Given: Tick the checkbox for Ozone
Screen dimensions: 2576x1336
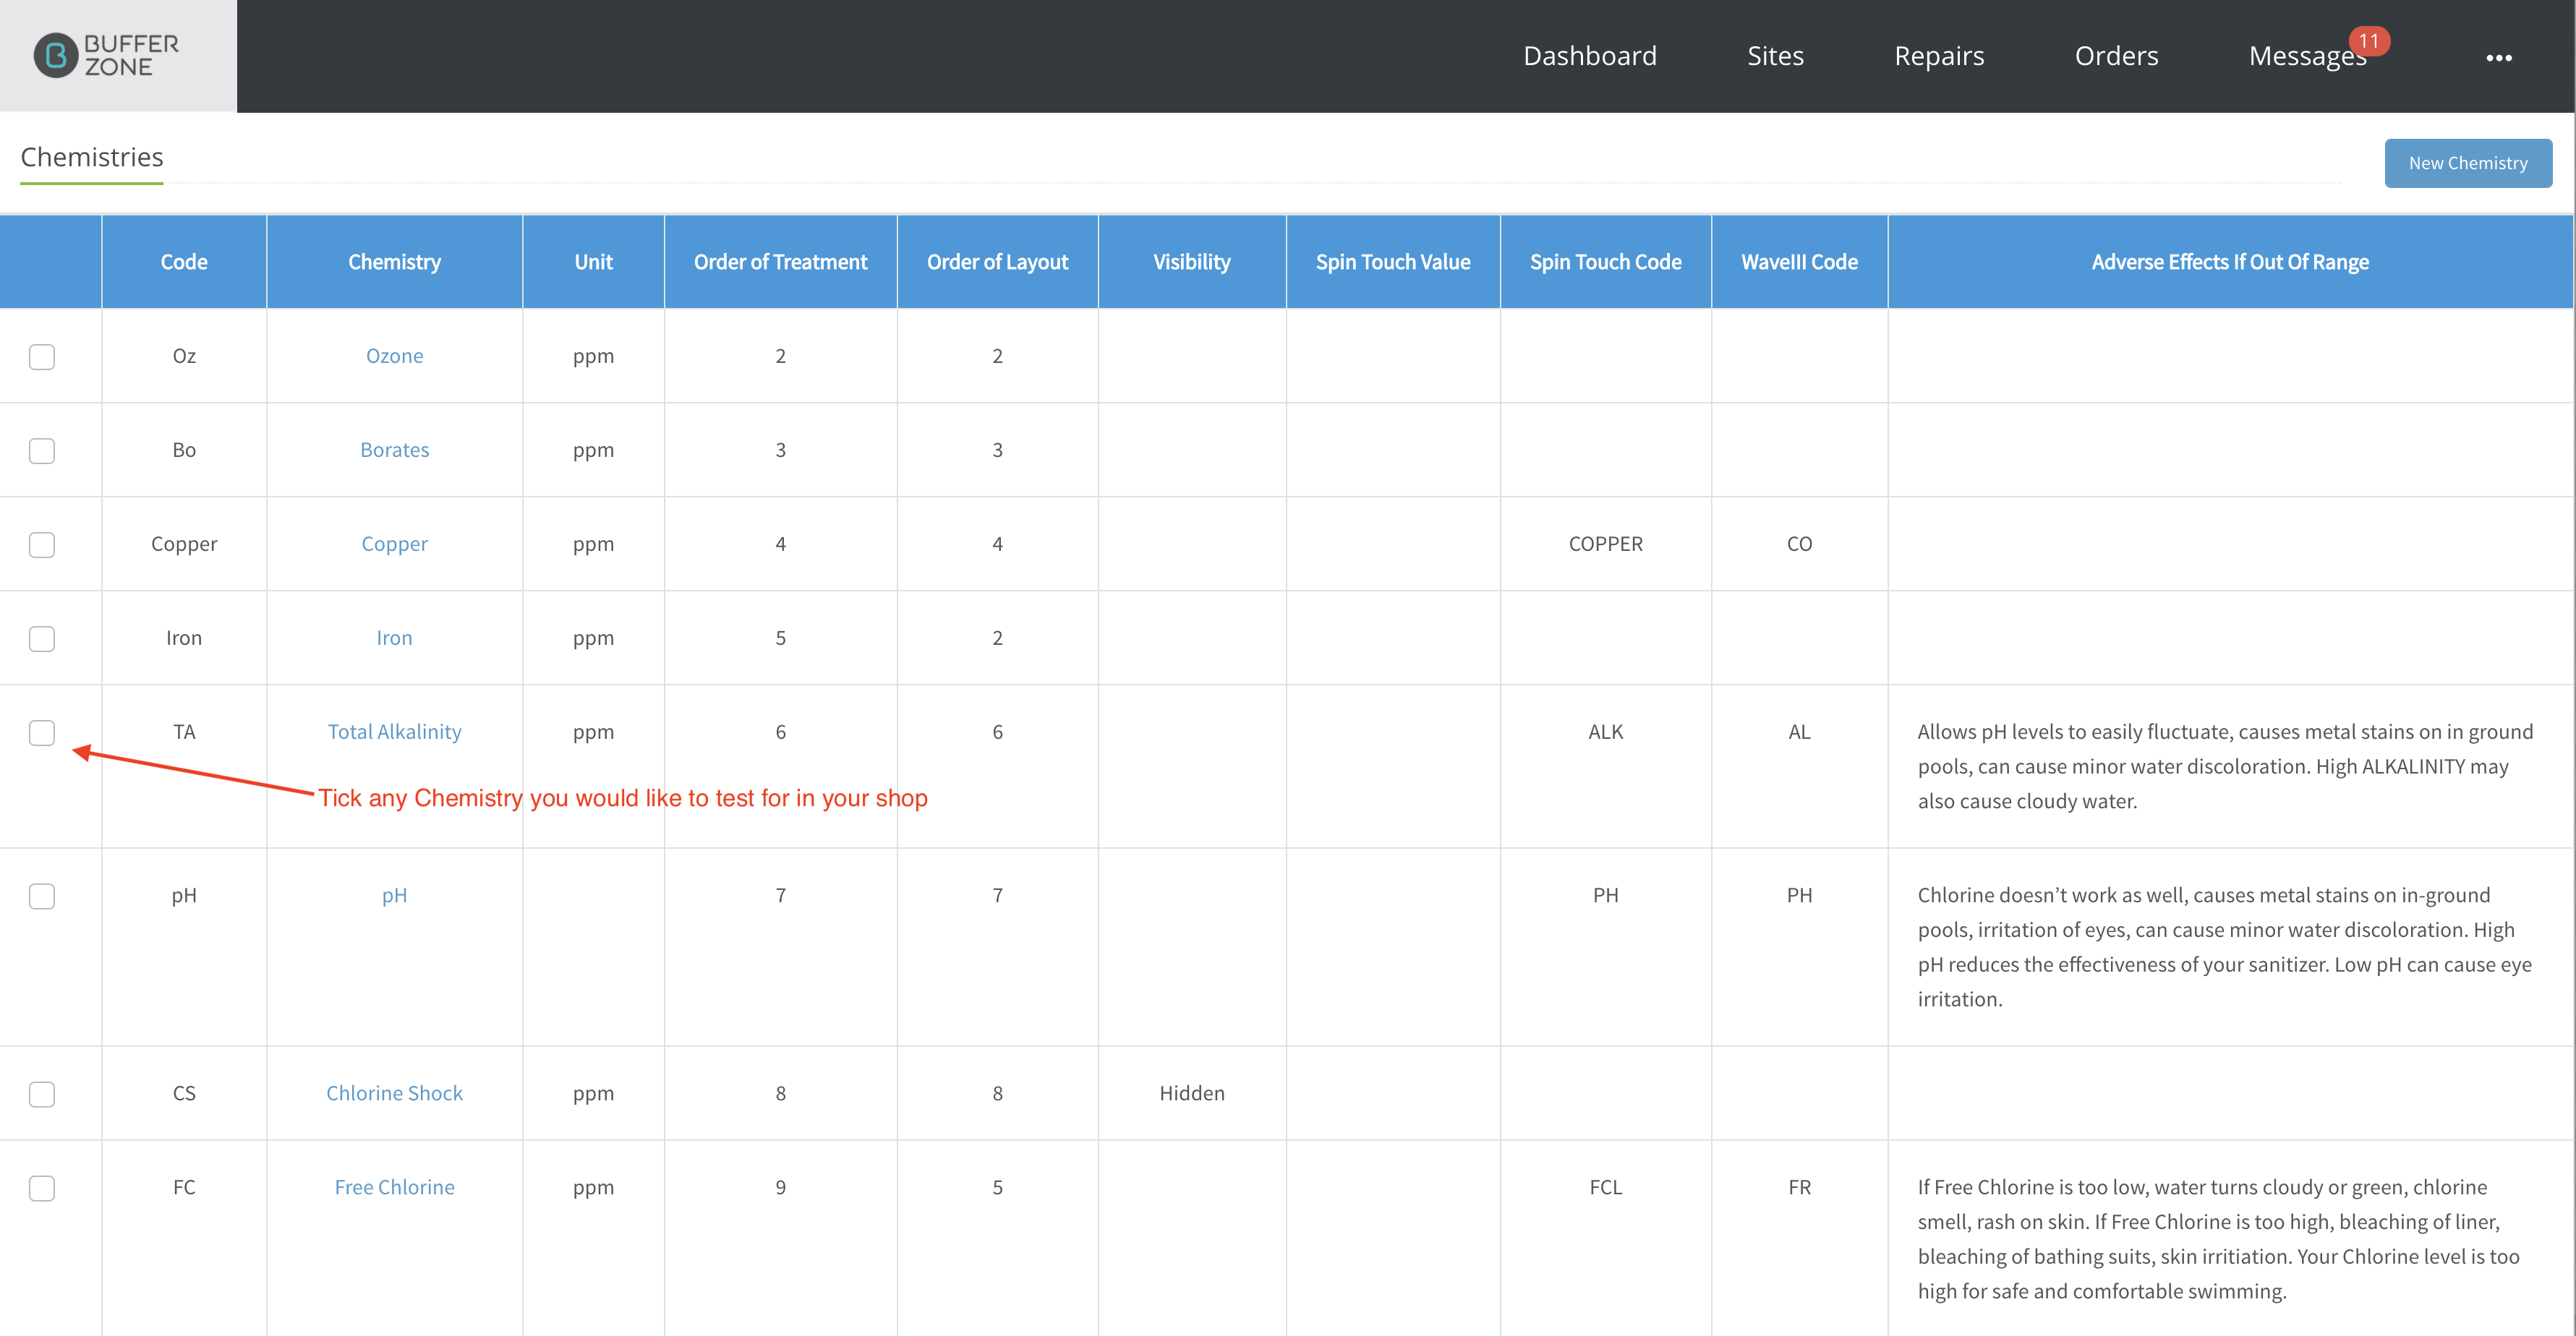Looking at the screenshot, I should [42, 357].
